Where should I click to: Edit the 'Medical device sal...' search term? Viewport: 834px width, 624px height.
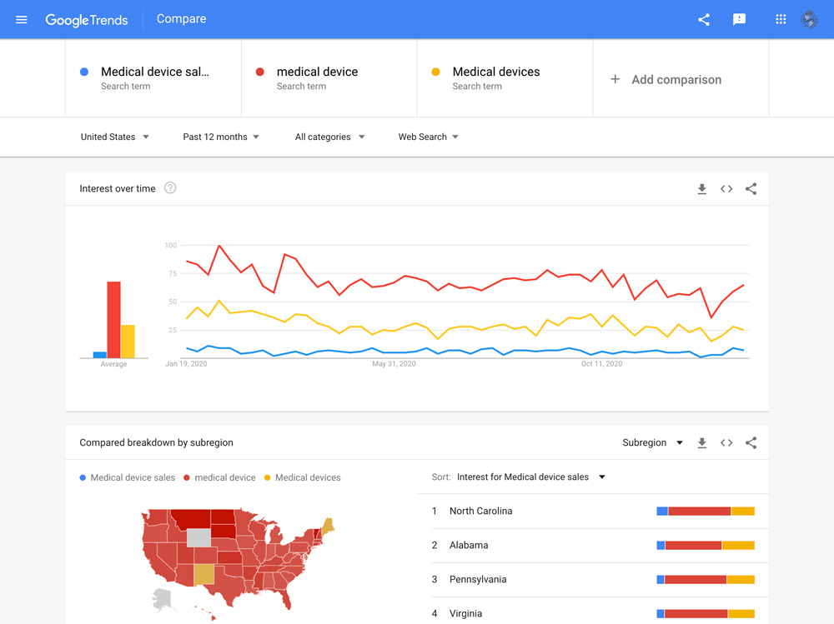point(153,77)
